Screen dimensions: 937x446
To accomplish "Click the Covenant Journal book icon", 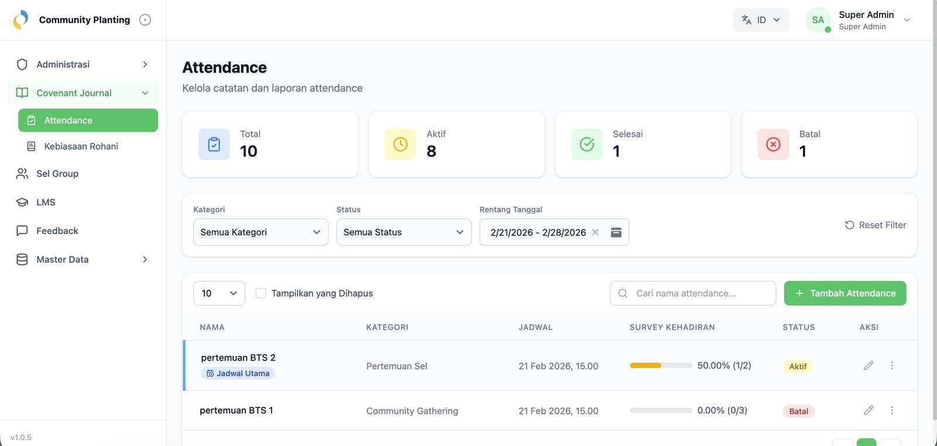I will click(x=22, y=93).
